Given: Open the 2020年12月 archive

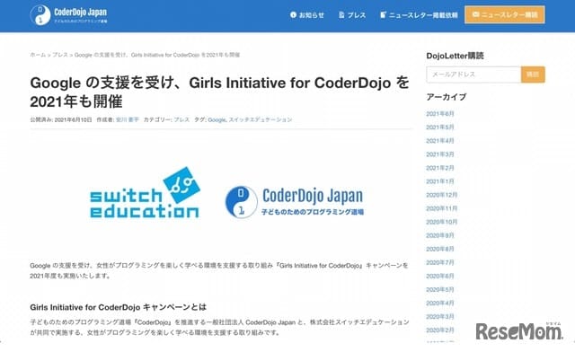Looking at the screenshot, I should 441,195.
